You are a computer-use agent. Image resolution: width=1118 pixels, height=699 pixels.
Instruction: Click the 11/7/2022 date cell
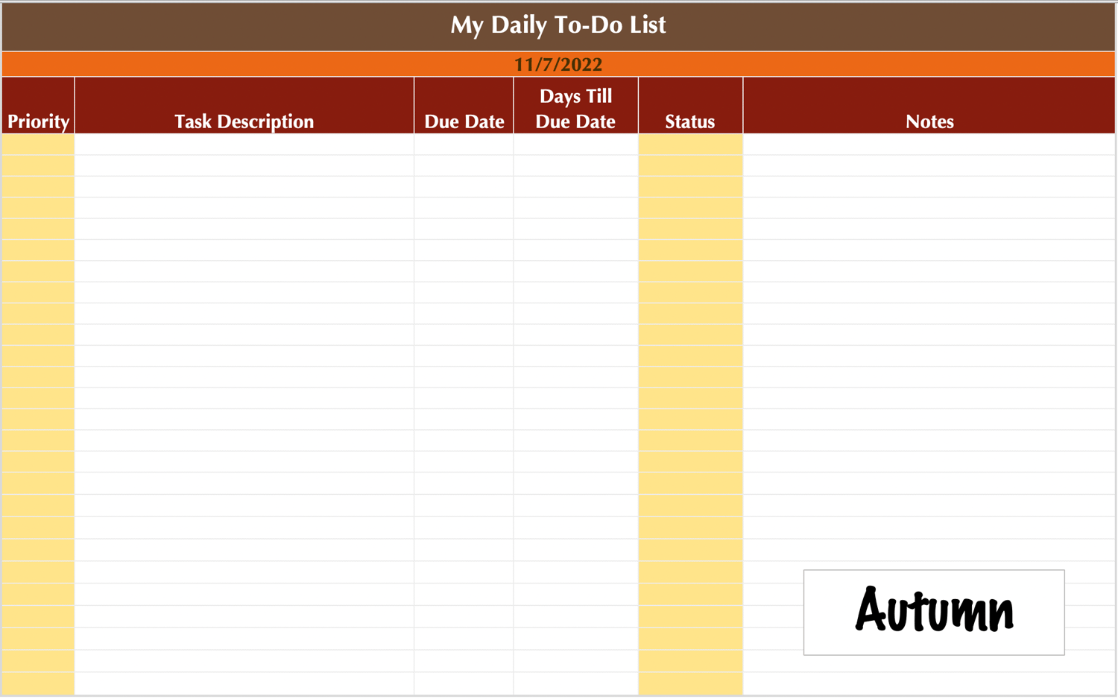558,64
